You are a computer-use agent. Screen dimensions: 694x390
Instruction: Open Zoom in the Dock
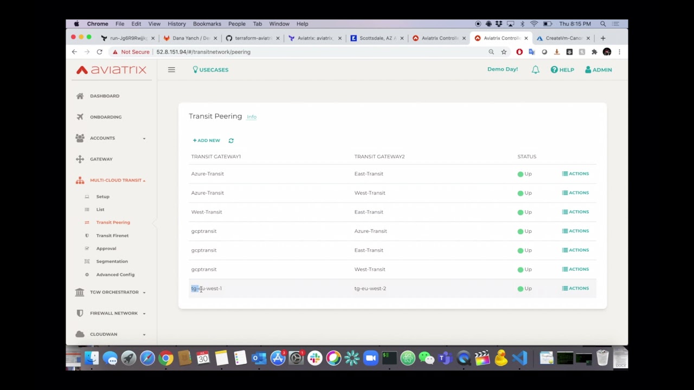pos(370,358)
